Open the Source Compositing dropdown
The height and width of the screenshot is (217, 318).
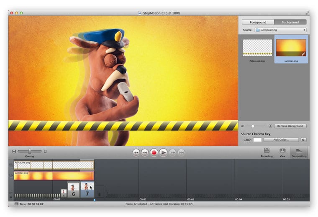pos(280,30)
